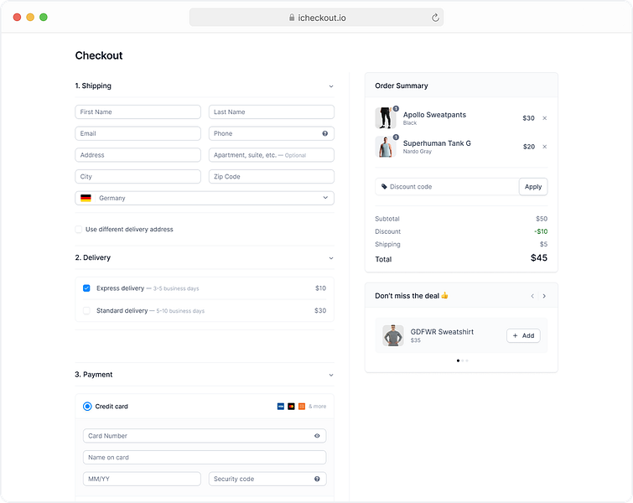The image size is (633, 503).
Task: Focus the Apartment, suite field
Action: click(x=272, y=155)
